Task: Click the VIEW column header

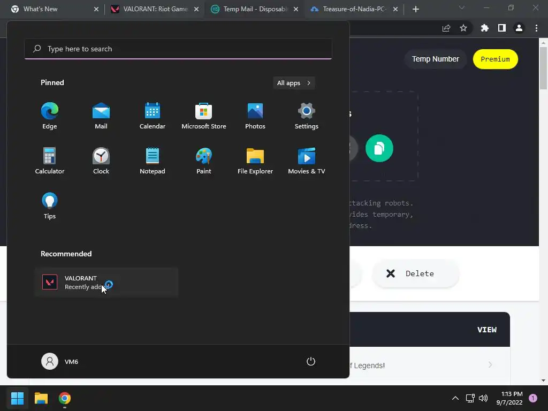Action: tap(487, 330)
